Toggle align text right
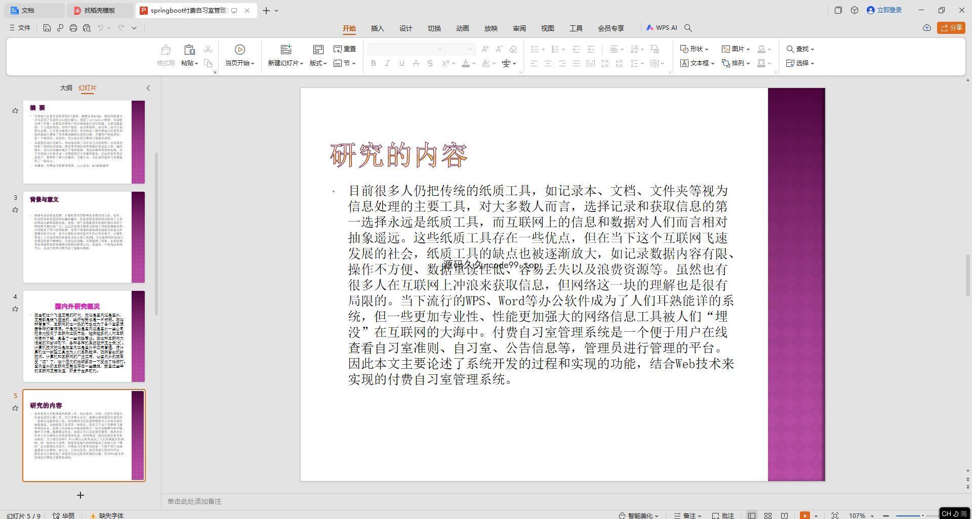This screenshot has height=519, width=972. pos(562,63)
